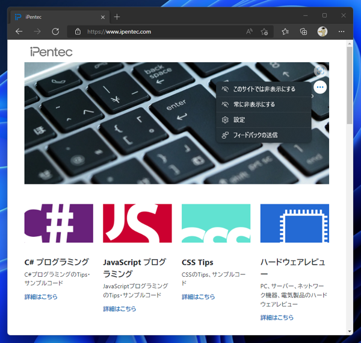Open the JS red thumbnail
361x343 pixels.
point(137,223)
